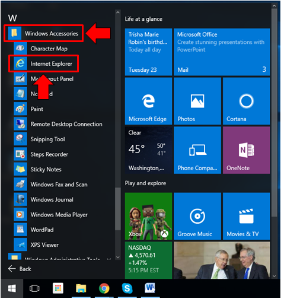The height and width of the screenshot is (299, 281).
Task: Click 'Windows Fax and Scan' label text
Action: (59, 185)
